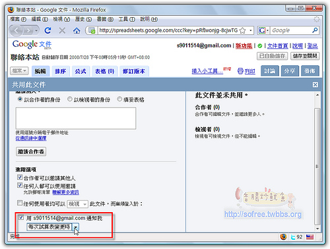Open the 歷史 (S) menu
This screenshot has width=330, height=249.
click(x=83, y=19)
